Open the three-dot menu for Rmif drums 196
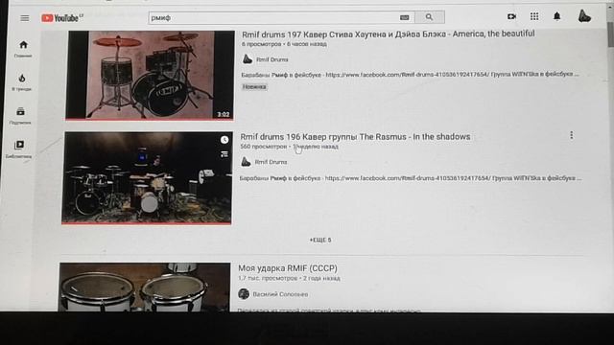614x345 pixels. pyautogui.click(x=572, y=135)
